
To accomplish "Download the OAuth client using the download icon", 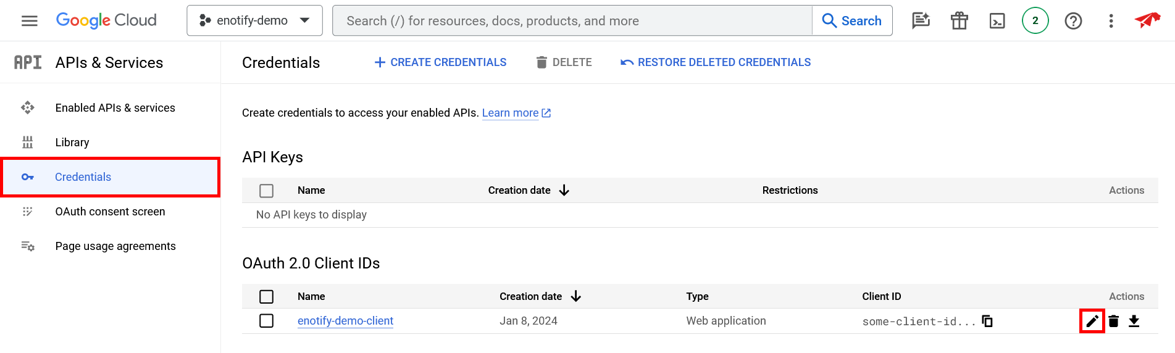I will (x=1134, y=321).
